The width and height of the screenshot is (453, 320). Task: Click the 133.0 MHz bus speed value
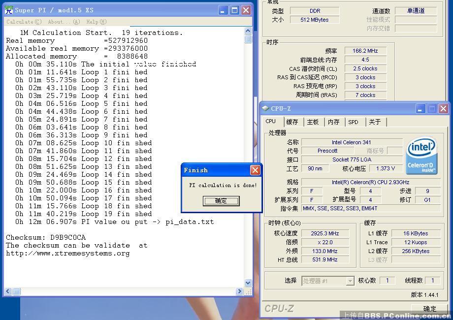(325, 251)
